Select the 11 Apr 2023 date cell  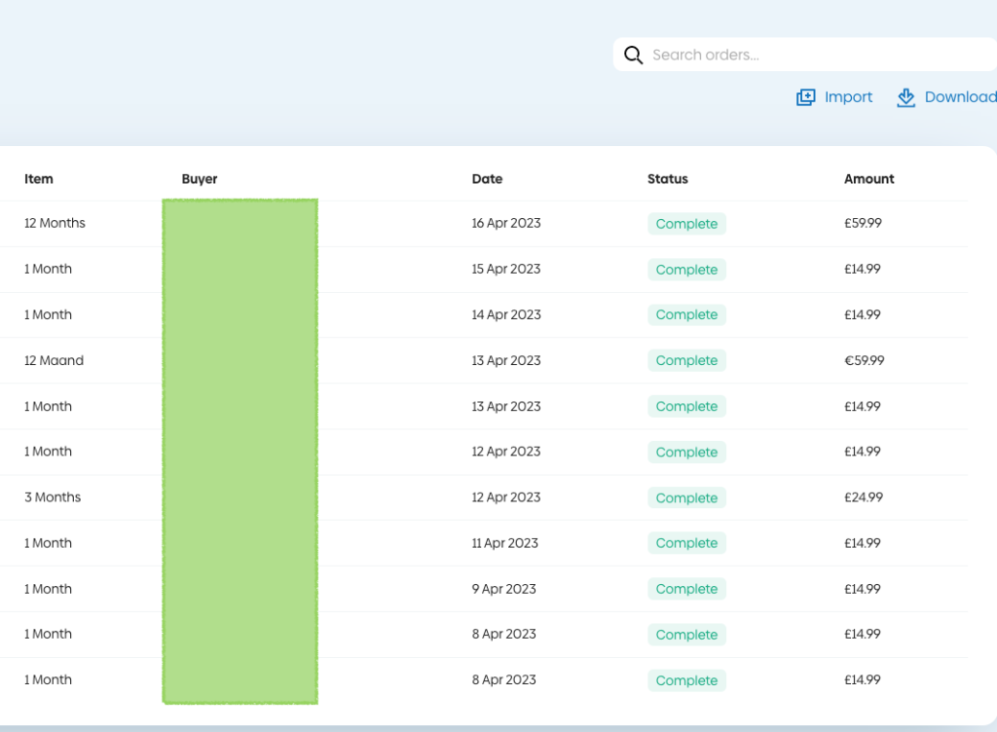[504, 543]
